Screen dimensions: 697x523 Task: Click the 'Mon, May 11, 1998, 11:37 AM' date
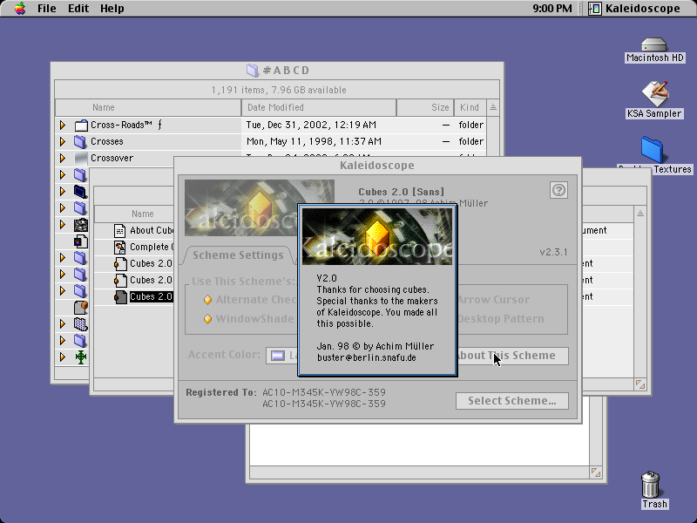(314, 141)
